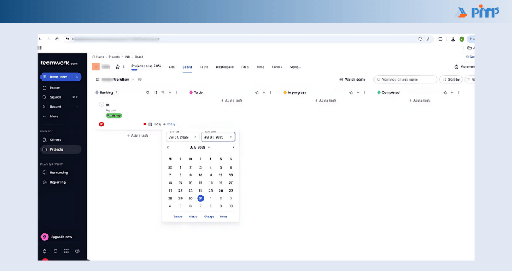Open the To do column kebab menu
The height and width of the screenshot is (271, 512).
[x=270, y=92]
